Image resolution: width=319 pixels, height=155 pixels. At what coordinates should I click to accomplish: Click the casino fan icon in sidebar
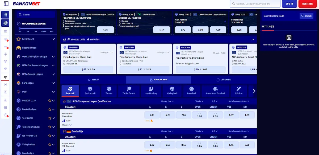(x=5, y=23)
